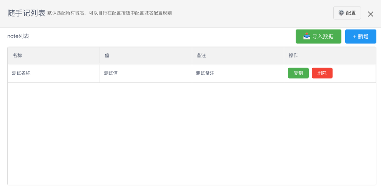
Task: Select the 测试名称 cell
Action: (x=21, y=73)
